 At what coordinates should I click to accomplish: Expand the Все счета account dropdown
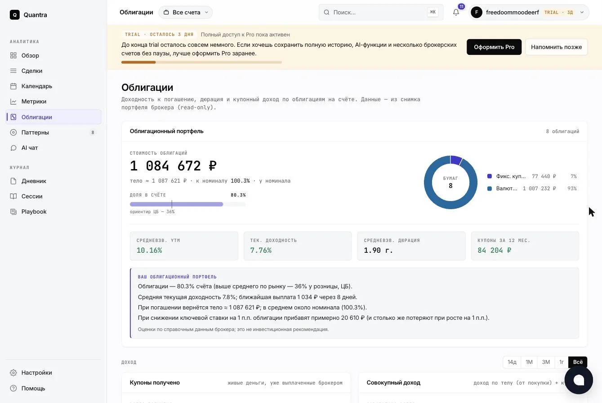coord(186,12)
